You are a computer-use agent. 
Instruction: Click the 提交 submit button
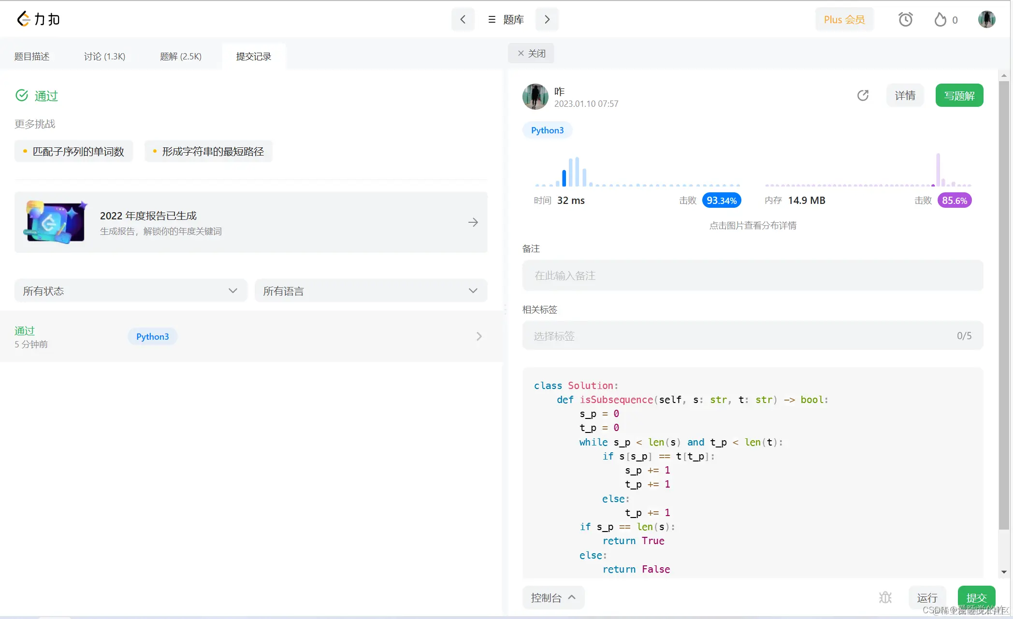[x=976, y=598]
